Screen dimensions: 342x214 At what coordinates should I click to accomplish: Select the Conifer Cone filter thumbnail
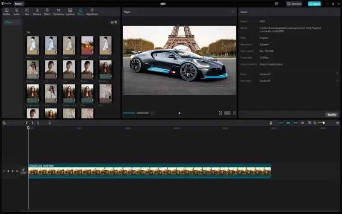click(x=69, y=94)
